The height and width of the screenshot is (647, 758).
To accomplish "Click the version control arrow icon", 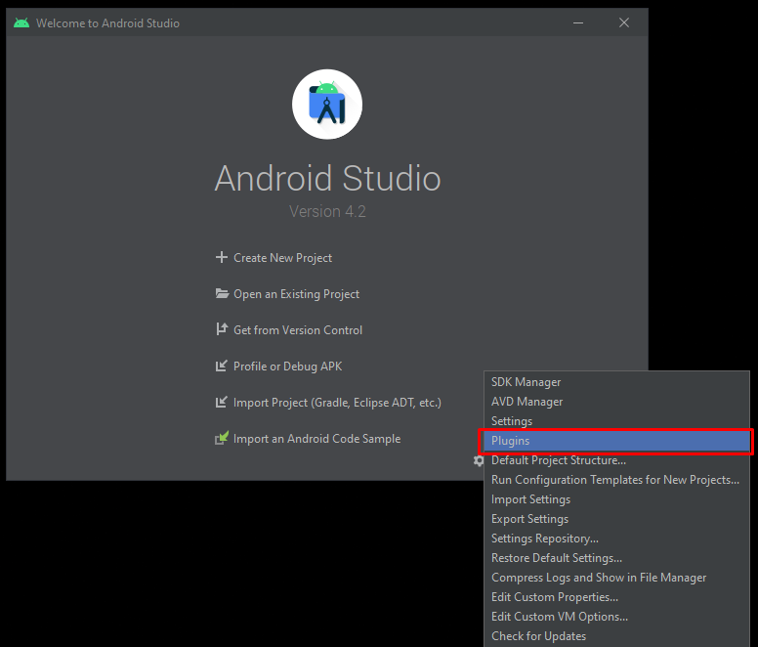I will tap(222, 329).
